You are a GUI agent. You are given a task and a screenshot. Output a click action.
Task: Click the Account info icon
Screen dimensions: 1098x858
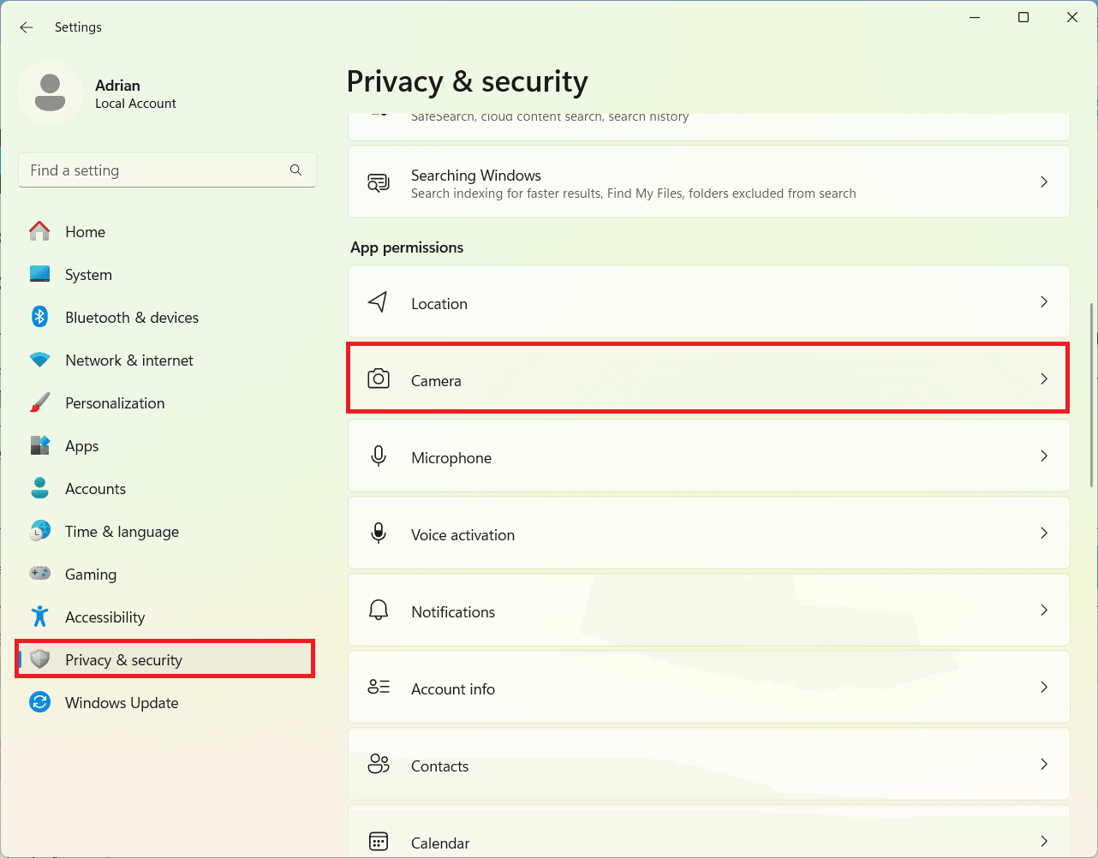click(x=379, y=687)
